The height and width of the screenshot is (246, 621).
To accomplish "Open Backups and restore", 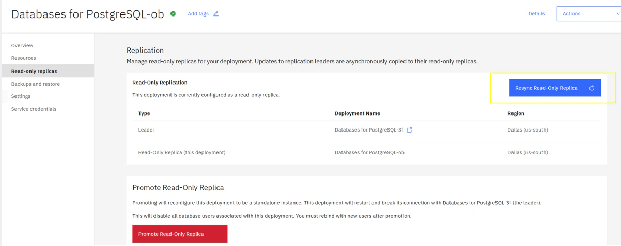I will (x=36, y=84).
